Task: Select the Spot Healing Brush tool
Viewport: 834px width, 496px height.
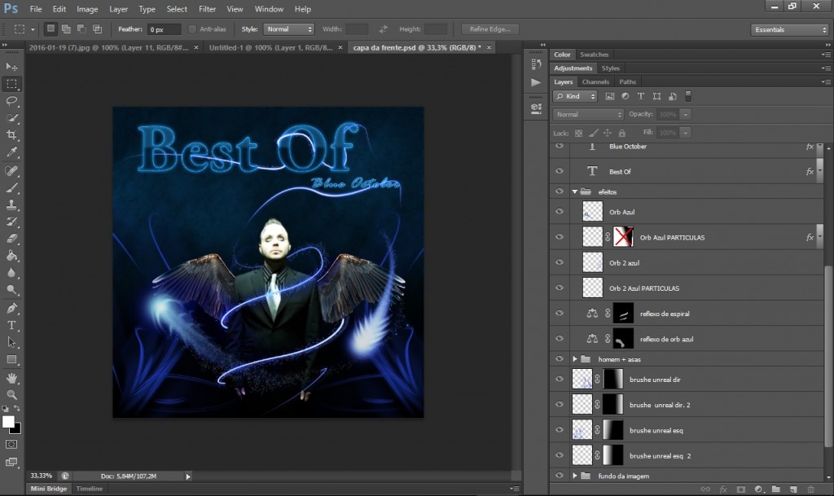Action: click(x=11, y=171)
